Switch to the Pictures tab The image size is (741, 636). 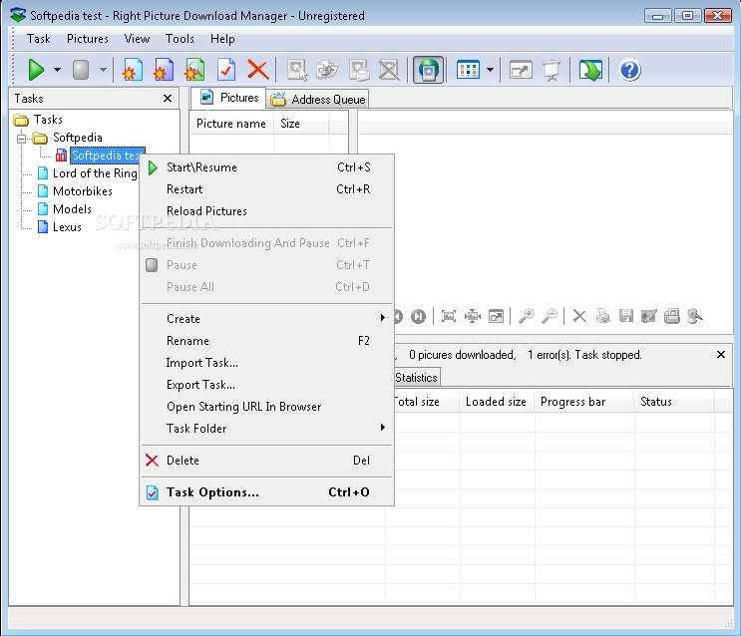pyautogui.click(x=228, y=98)
